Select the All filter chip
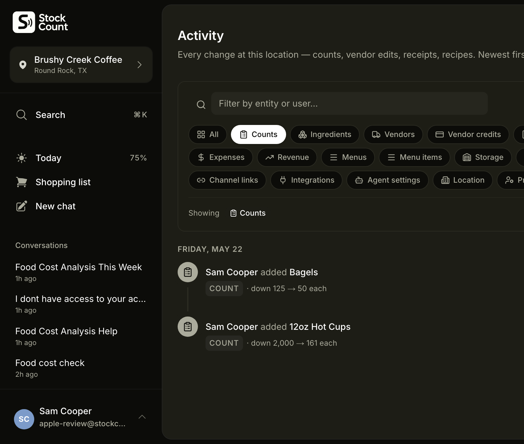 [x=208, y=134]
